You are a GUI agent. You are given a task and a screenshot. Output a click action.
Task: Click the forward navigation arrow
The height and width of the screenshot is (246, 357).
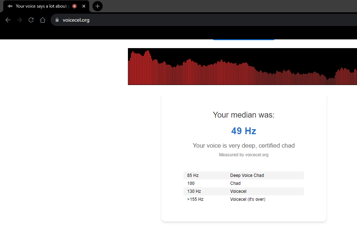[x=19, y=20]
